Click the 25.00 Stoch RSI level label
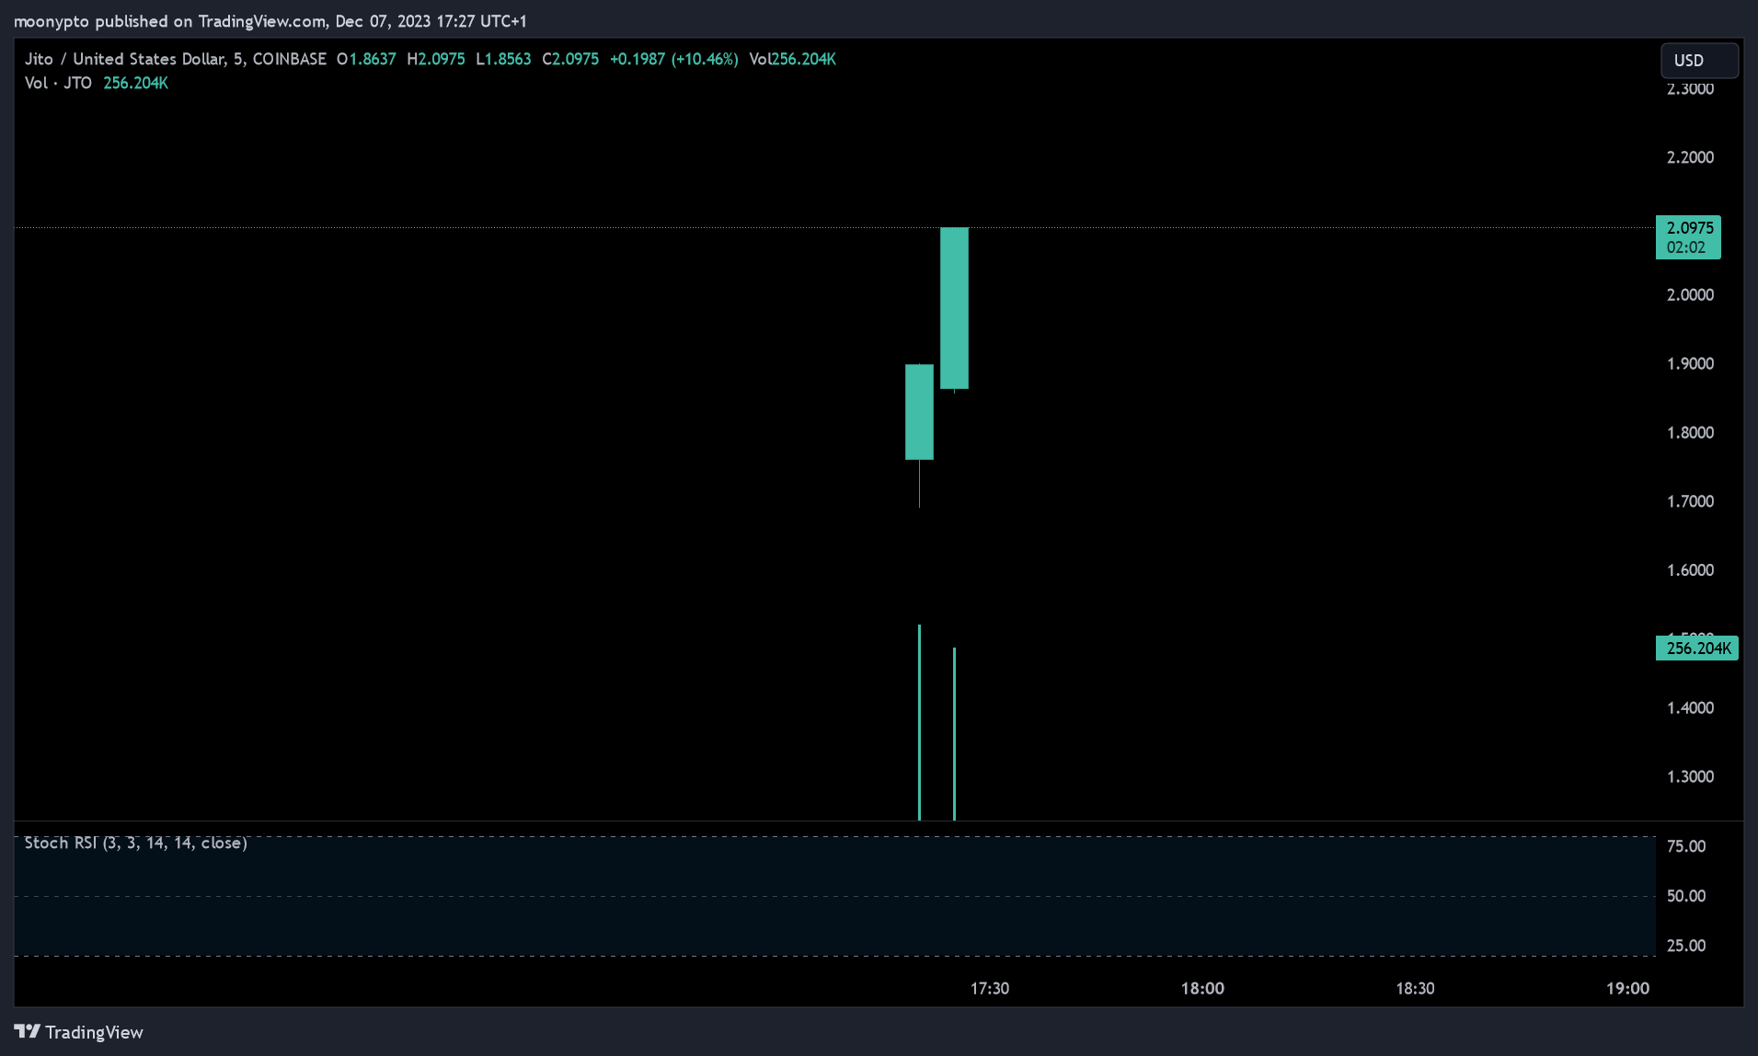 pyautogui.click(x=1686, y=946)
